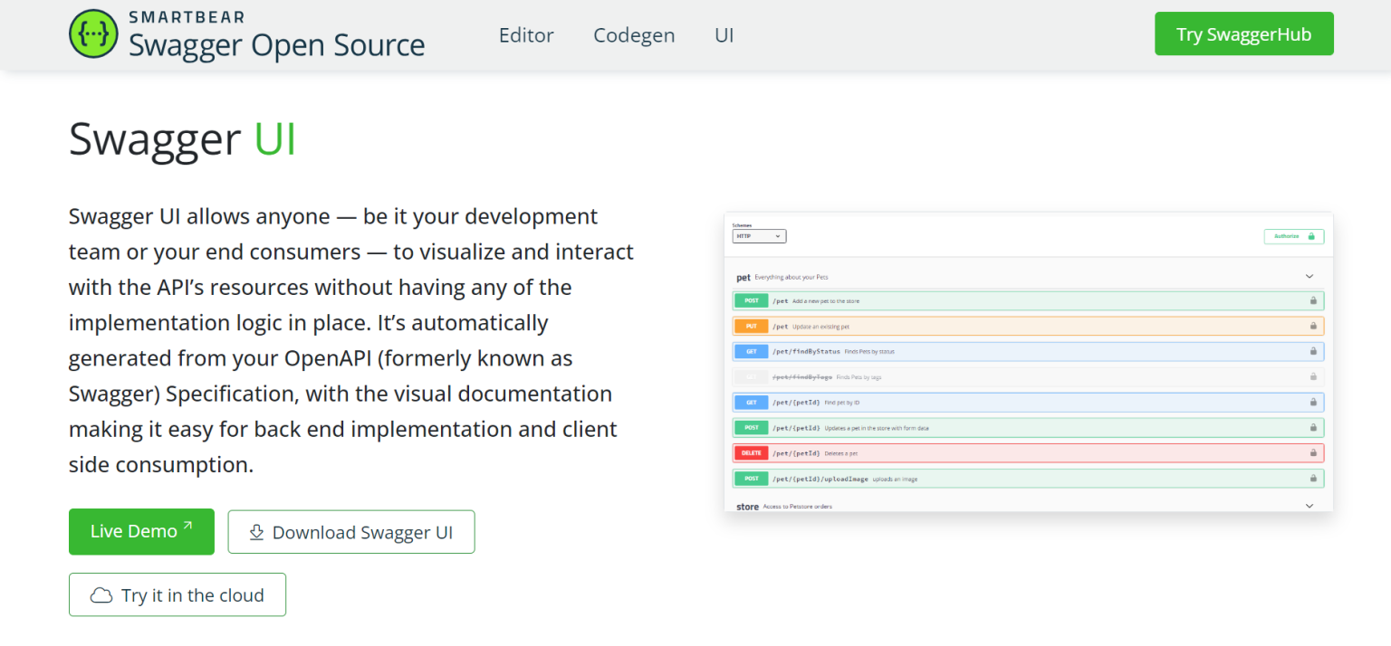Click the Live Demo button

(141, 531)
